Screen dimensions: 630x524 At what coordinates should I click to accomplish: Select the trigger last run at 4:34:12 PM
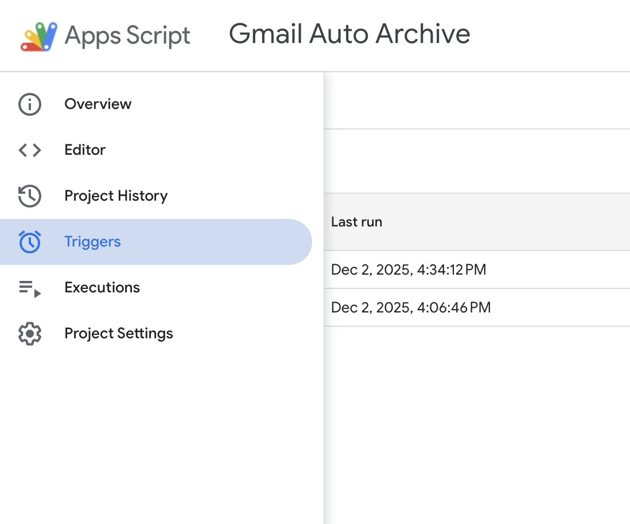pos(409,269)
